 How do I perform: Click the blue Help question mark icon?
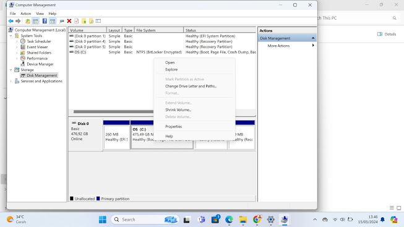45,21
